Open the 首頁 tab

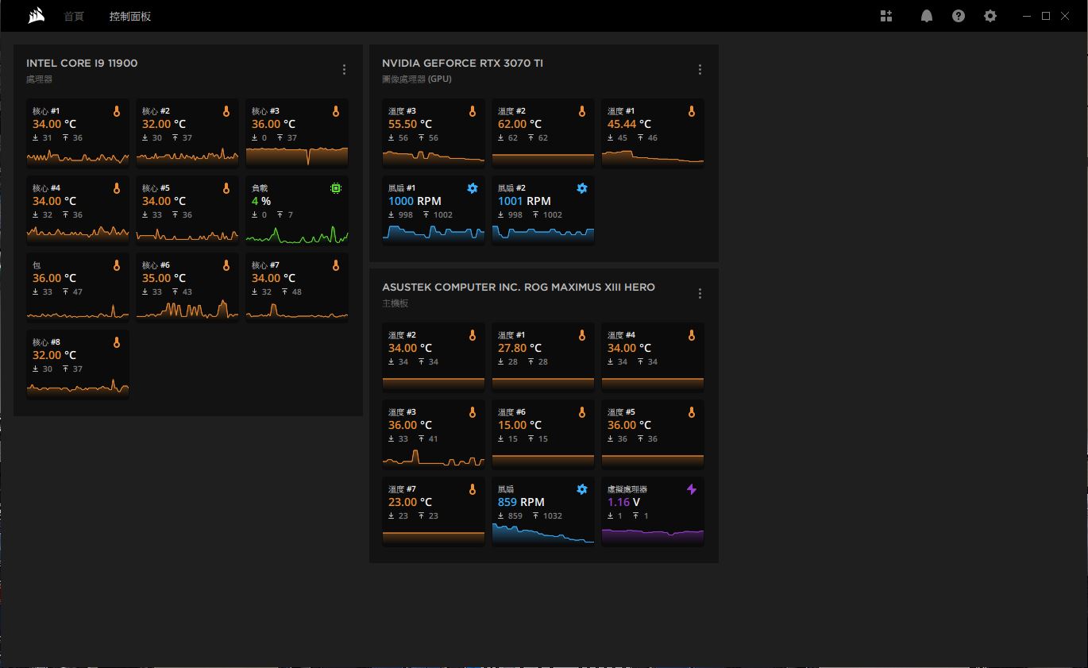(74, 16)
